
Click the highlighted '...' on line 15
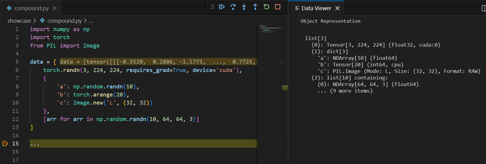click(35, 144)
